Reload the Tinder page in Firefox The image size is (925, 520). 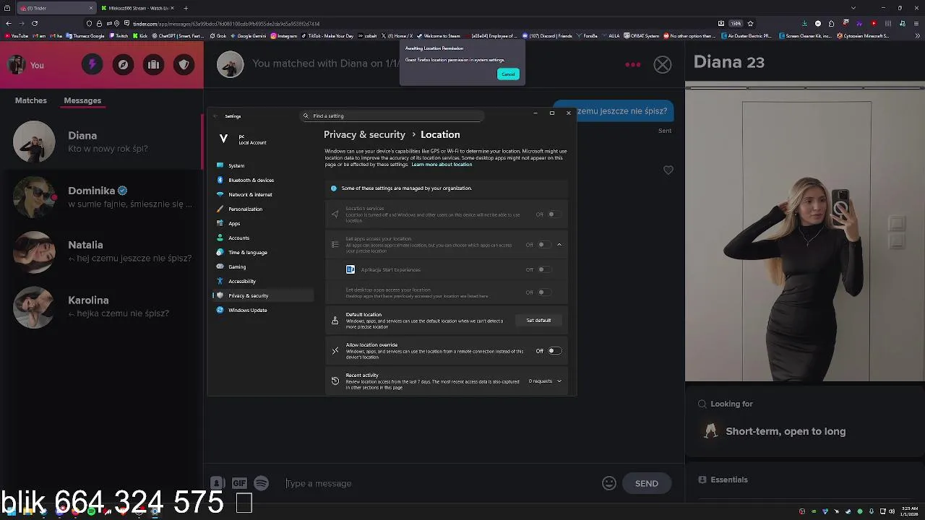click(35, 23)
